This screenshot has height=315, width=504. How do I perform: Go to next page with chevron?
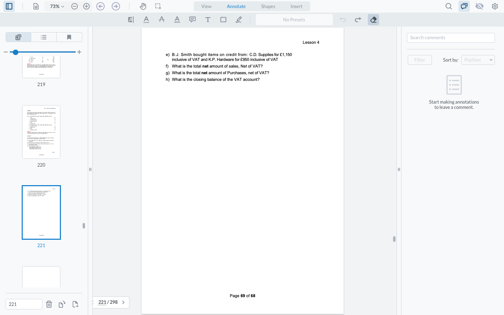tap(123, 302)
